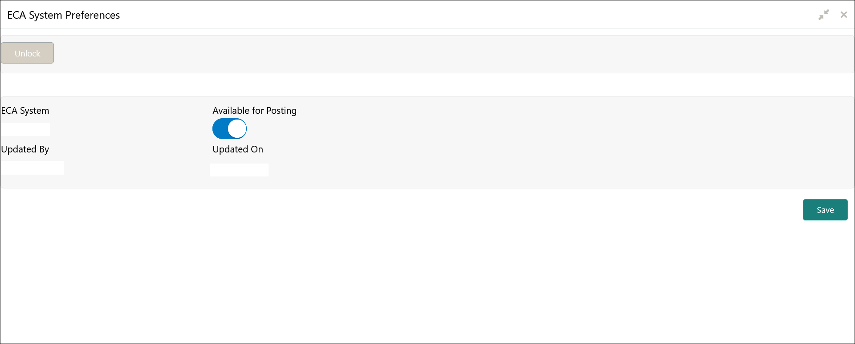
Task: Click the Unlock button
Action: coord(27,53)
